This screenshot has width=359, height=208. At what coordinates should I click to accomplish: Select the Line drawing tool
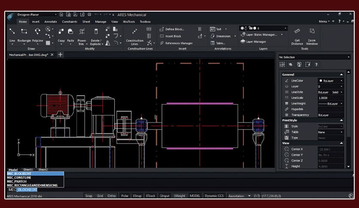(12, 31)
